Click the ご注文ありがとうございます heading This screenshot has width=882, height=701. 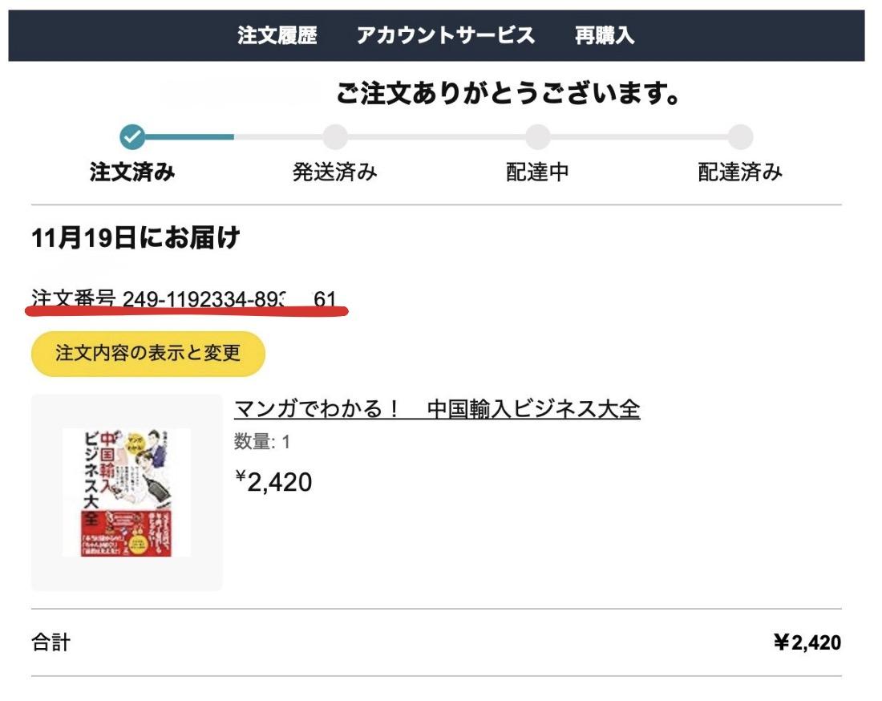point(508,95)
